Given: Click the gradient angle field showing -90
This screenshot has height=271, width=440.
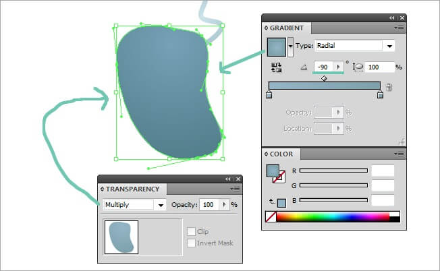Looking at the screenshot, I should (x=323, y=67).
